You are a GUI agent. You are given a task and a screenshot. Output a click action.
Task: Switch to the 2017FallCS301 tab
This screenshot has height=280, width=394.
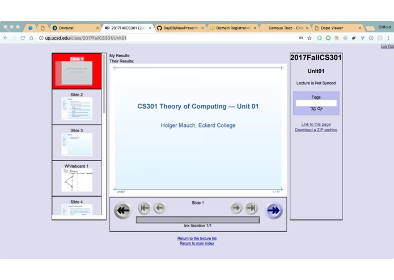[x=128, y=28]
